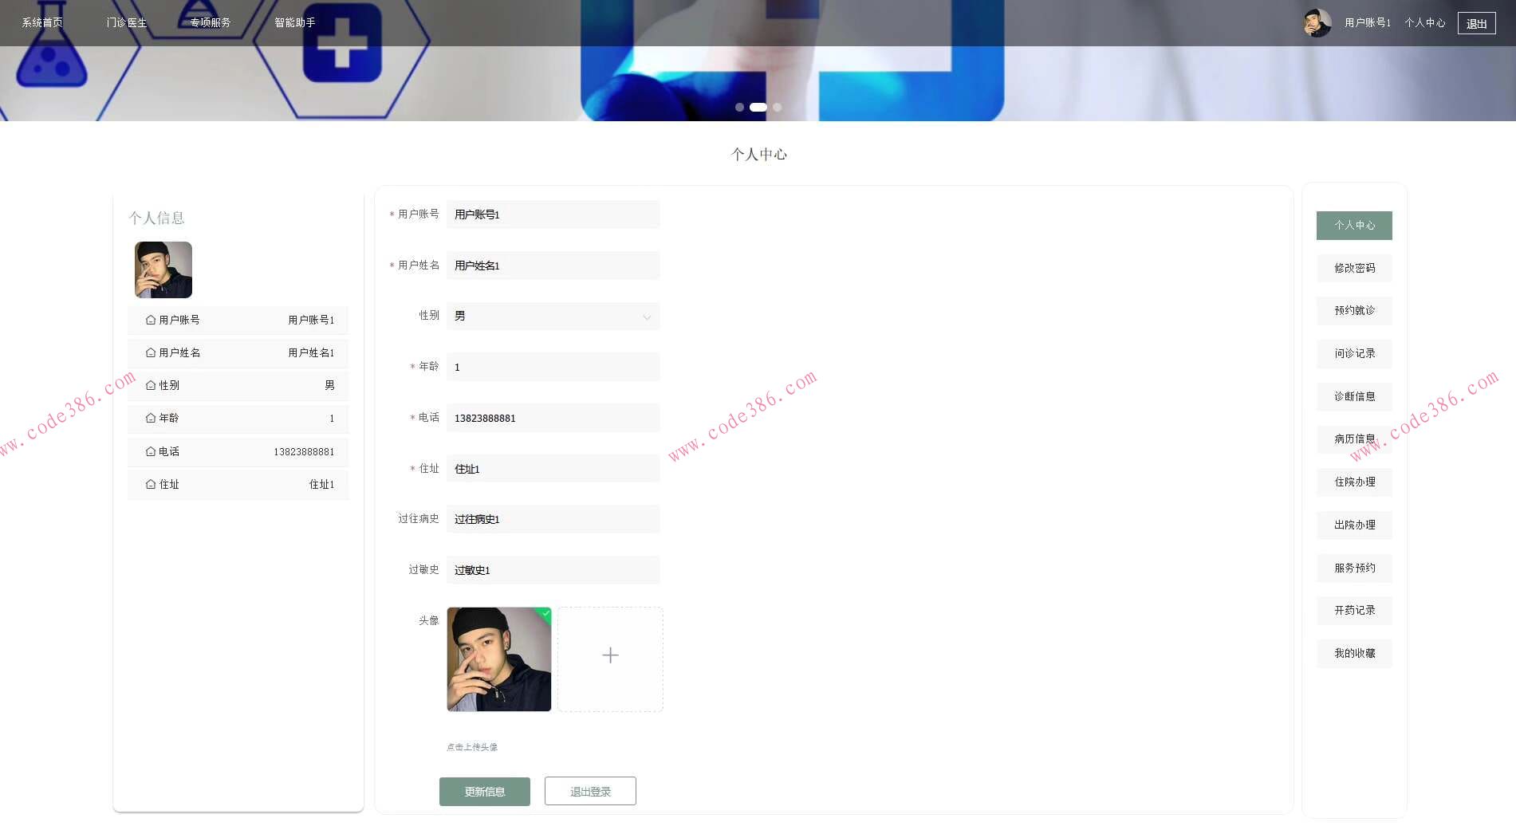The image size is (1516, 830).
Task: Click the plus icon to upload new avatar
Action: click(x=609, y=655)
